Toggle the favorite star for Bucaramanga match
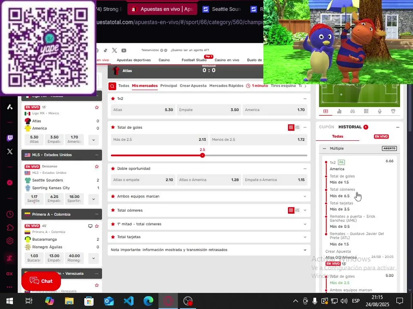The width and height of the screenshot is (413, 309). 97,226
